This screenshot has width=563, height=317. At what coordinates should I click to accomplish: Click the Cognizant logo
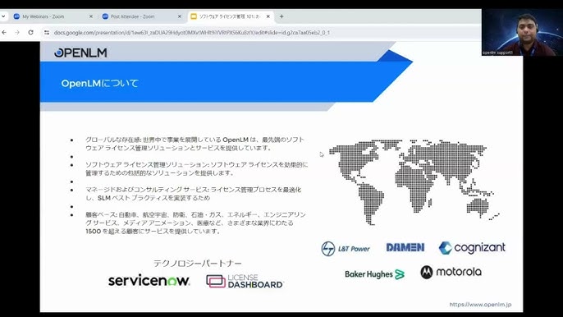tap(472, 248)
